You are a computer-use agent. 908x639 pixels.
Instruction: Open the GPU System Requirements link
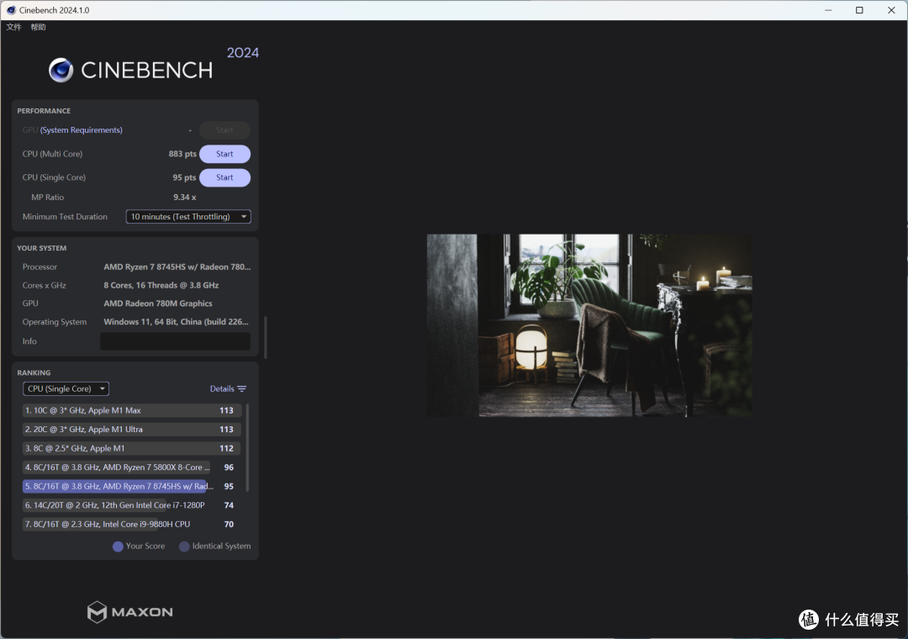tap(81, 130)
